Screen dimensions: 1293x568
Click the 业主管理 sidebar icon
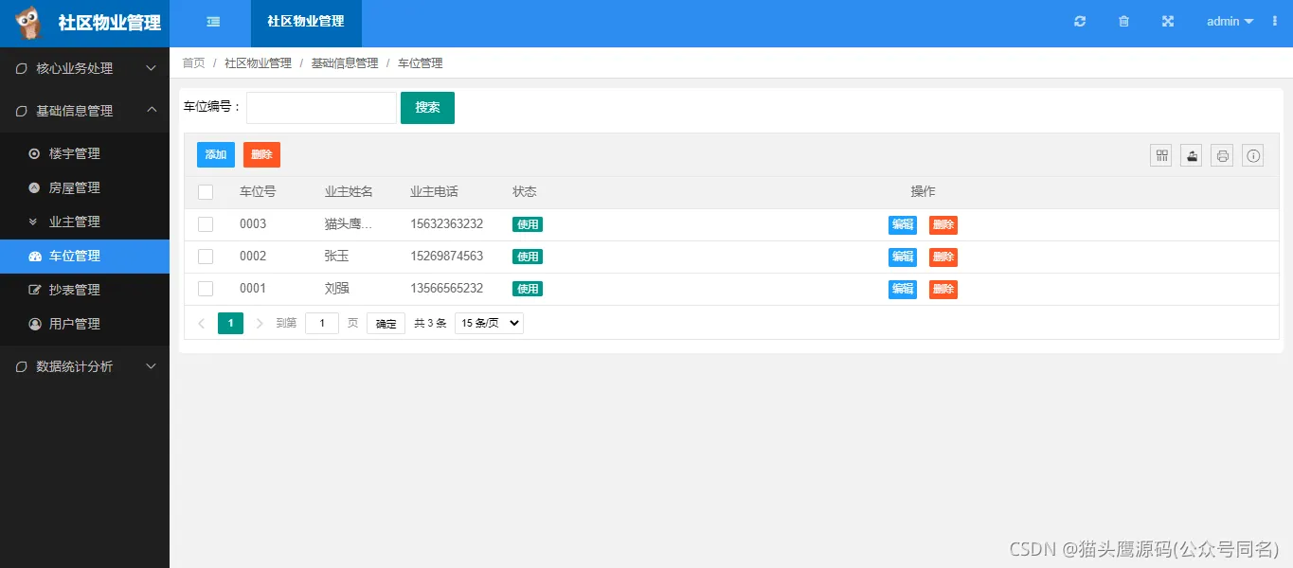click(35, 222)
